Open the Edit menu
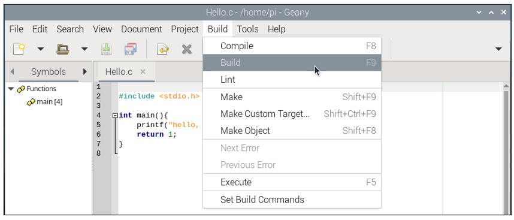Screen dimensions: 514x220 point(40,29)
